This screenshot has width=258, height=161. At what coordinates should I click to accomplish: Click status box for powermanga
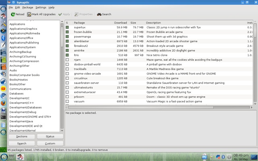(67, 37)
